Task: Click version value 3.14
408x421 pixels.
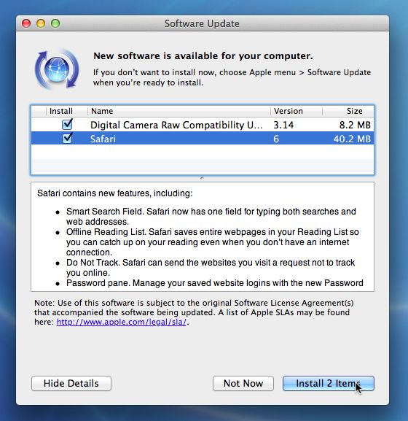Action: tap(283, 125)
